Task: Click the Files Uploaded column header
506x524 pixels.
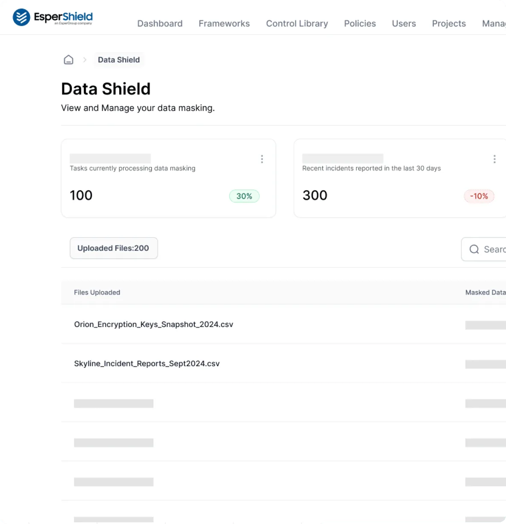Action: click(97, 292)
